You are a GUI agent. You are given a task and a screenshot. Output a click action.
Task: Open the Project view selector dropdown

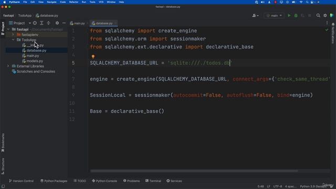tap(20, 23)
